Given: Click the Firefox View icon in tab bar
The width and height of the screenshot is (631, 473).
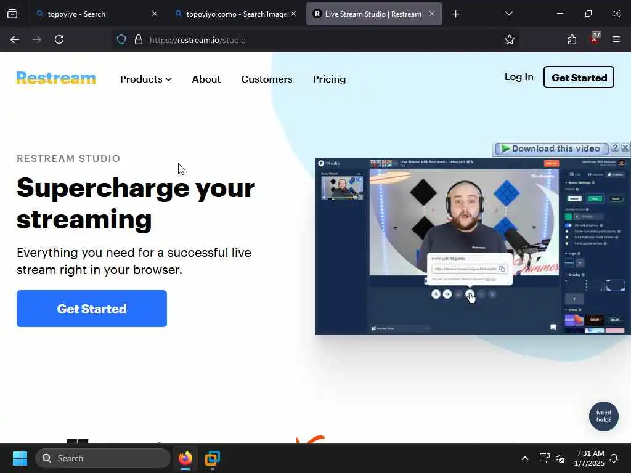Looking at the screenshot, I should [12, 14].
